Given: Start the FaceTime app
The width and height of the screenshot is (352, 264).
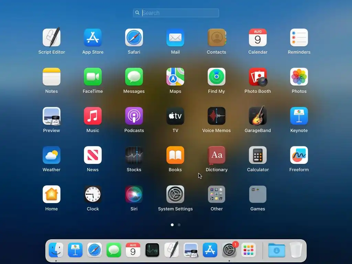Looking at the screenshot, I should 93,77.
